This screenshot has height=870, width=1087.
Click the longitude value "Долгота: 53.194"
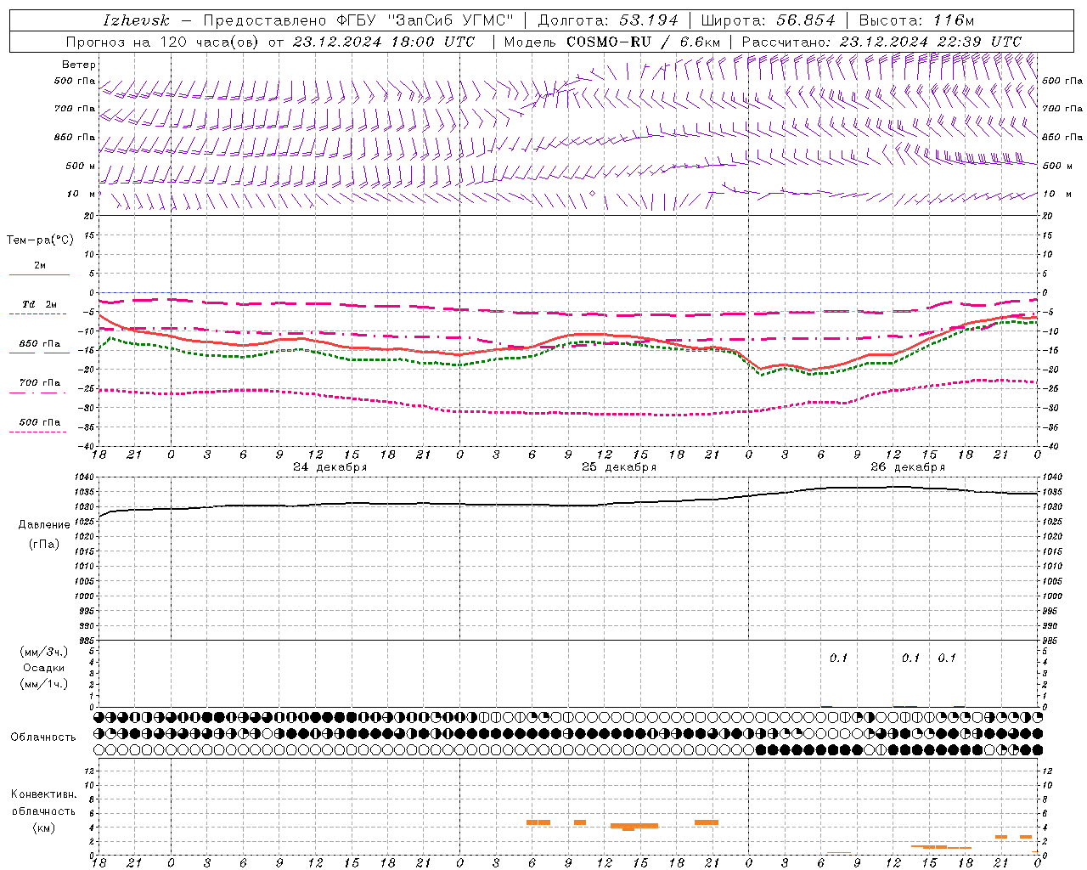[608, 20]
